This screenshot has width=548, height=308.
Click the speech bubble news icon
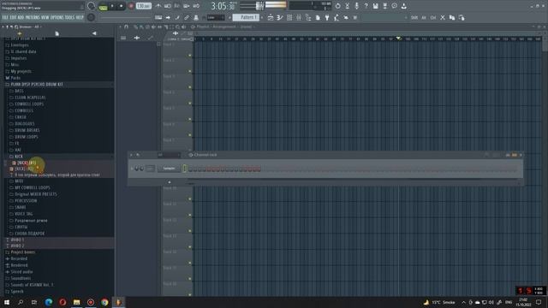[x=394, y=6]
